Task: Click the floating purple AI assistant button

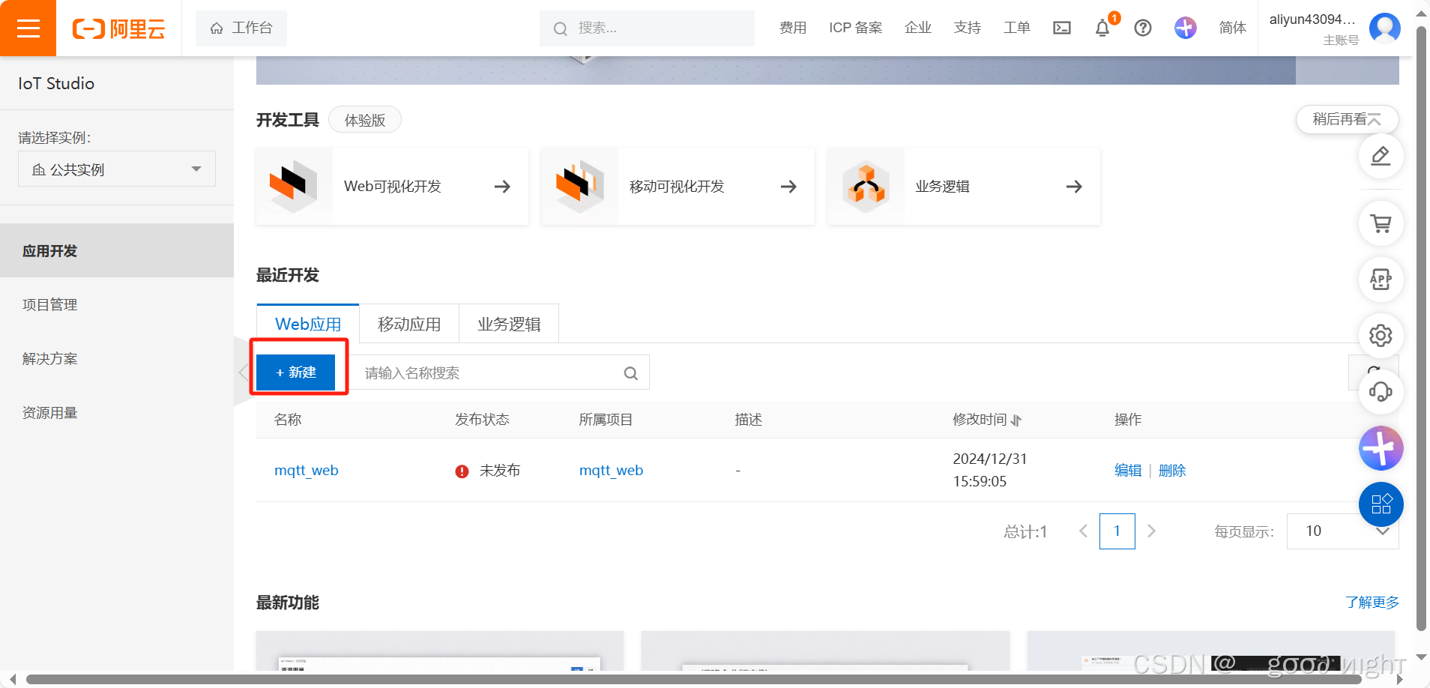Action: coord(1381,448)
